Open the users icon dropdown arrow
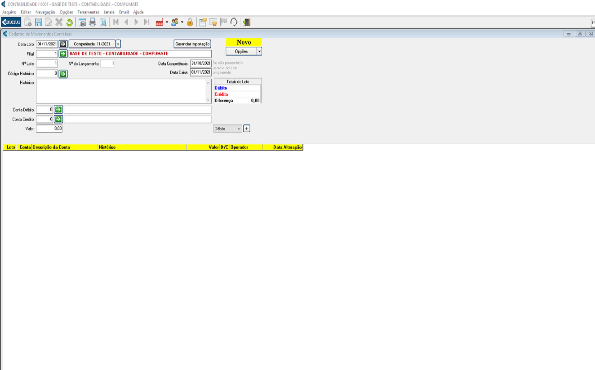This screenshot has height=370, width=595. [182, 22]
